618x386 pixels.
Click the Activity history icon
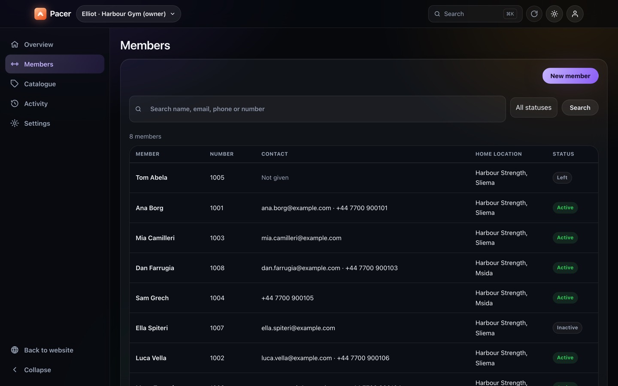15,104
